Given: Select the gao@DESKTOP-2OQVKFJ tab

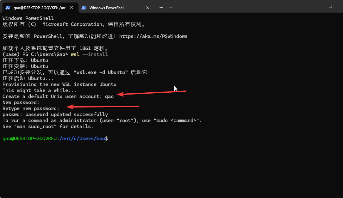Looking at the screenshot, I should (x=38, y=8).
